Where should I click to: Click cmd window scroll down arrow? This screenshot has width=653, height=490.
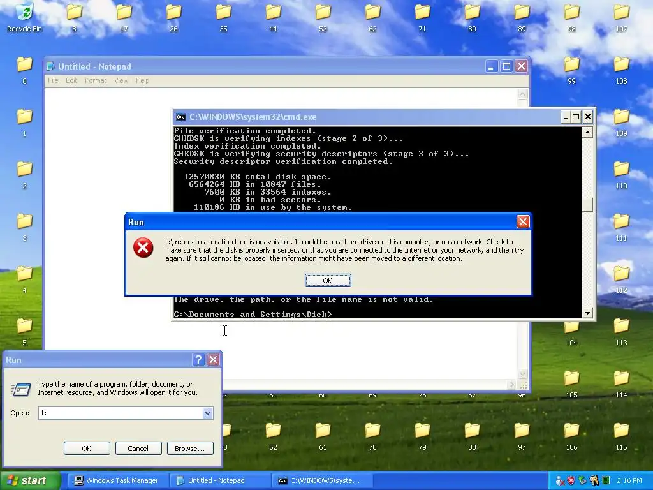(x=587, y=313)
